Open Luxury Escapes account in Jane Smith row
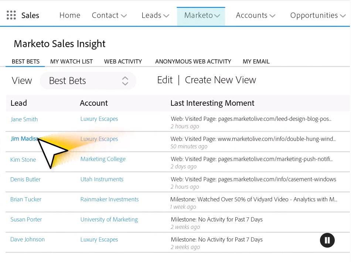This screenshot has width=351, height=262. pos(99,119)
